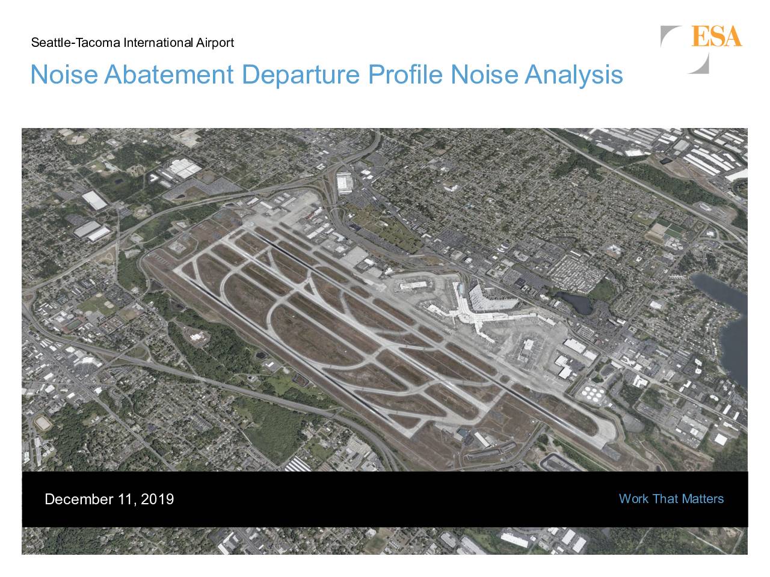770x577 pixels.
Task: Click the empty center of black banner
Action: [385, 499]
